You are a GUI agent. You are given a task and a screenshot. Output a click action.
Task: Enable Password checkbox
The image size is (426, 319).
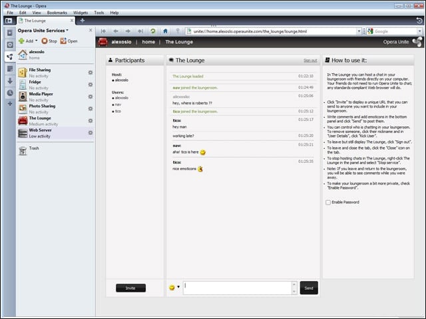tap(328, 202)
